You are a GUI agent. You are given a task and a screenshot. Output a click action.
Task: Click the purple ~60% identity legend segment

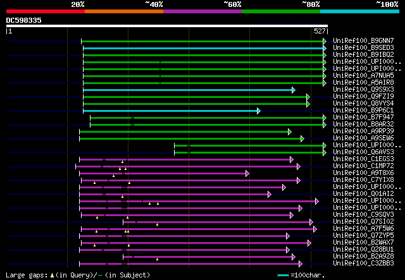click(x=202, y=11)
